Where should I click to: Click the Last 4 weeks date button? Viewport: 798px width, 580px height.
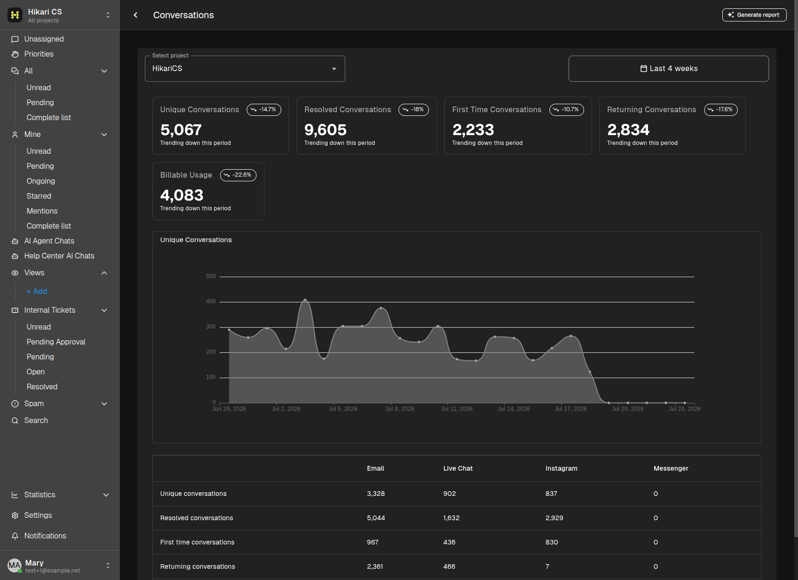click(x=669, y=69)
